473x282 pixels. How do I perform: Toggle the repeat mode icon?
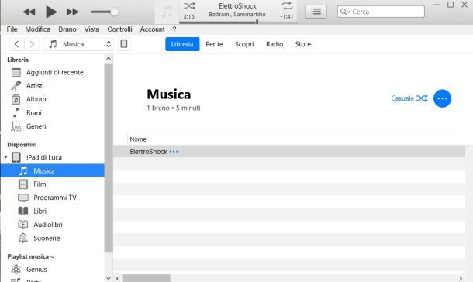(287, 5)
